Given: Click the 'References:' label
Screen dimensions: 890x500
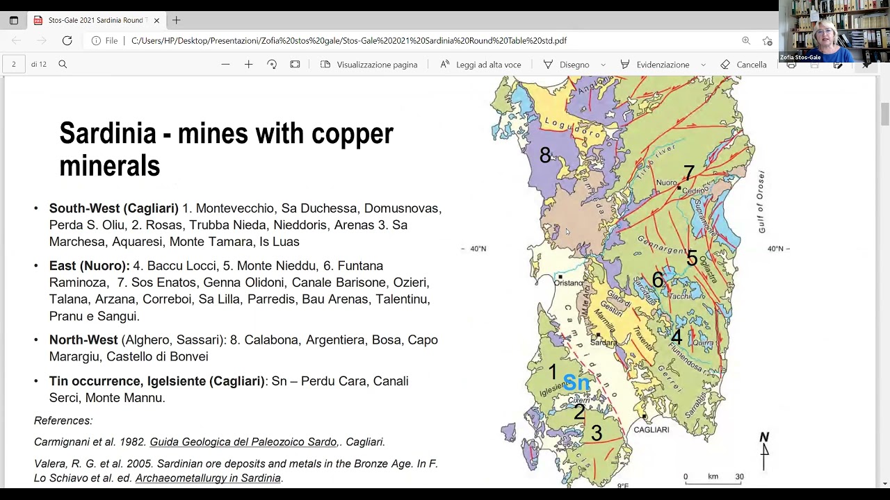Looking at the screenshot, I should 63,421.
